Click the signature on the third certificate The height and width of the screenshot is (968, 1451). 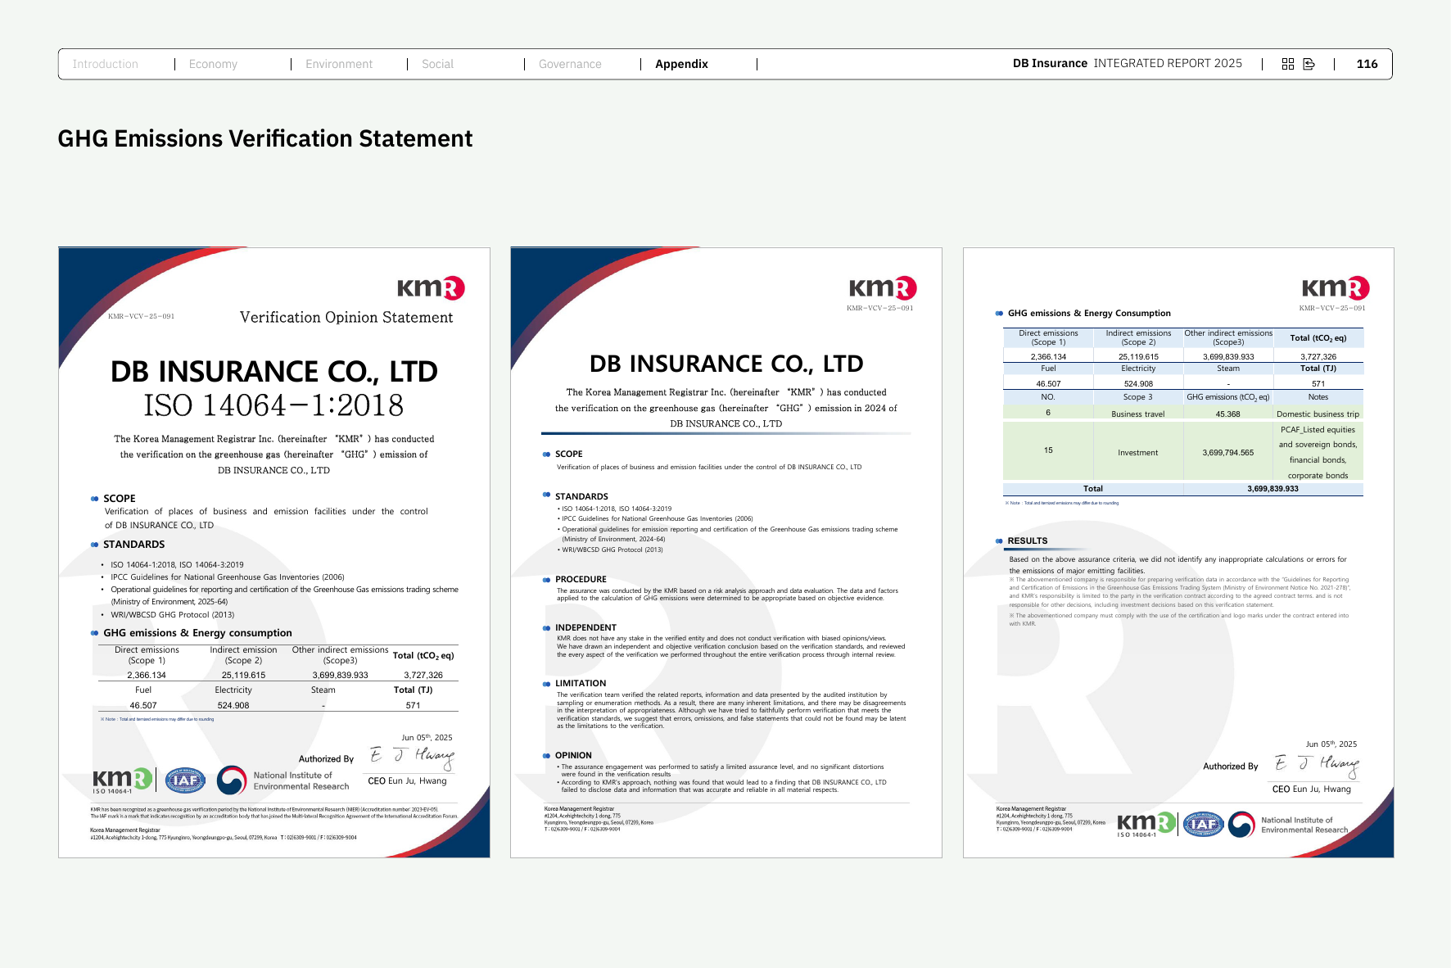[x=1317, y=765]
